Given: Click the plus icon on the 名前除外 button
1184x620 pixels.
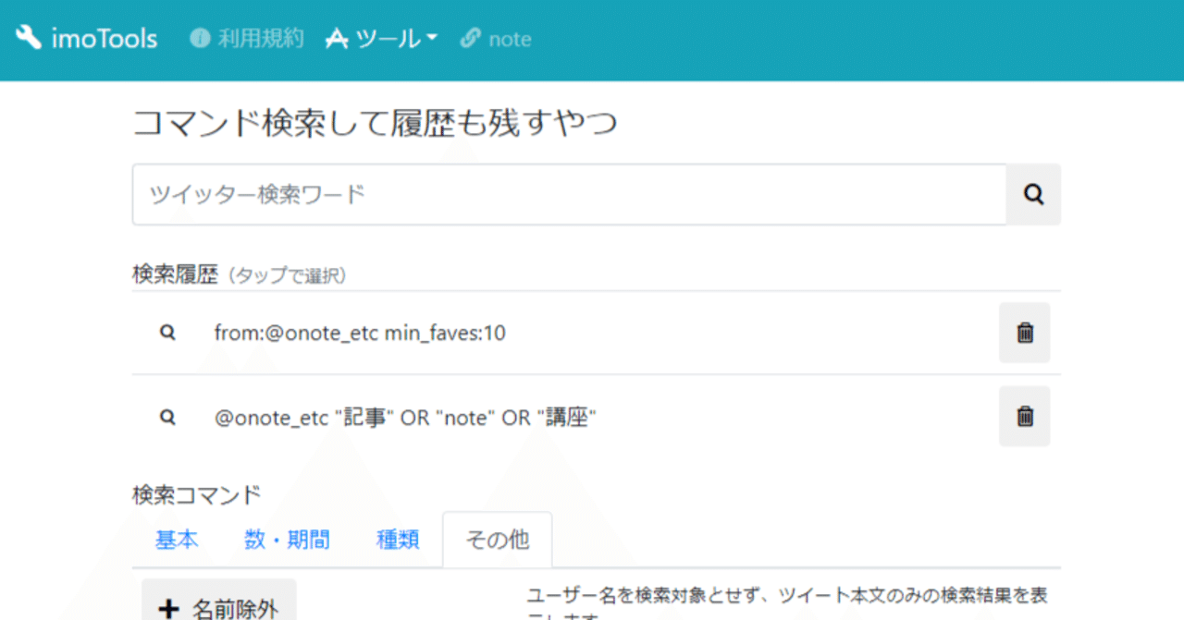Looking at the screenshot, I should (168, 606).
